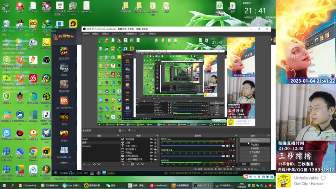Open the Windows Start menu

(x=4, y=186)
